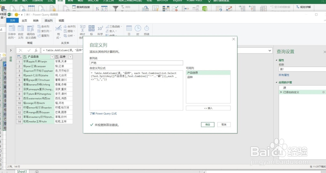Click Excel Data Validation icon
Screen dimensions: 326x173
175,8
